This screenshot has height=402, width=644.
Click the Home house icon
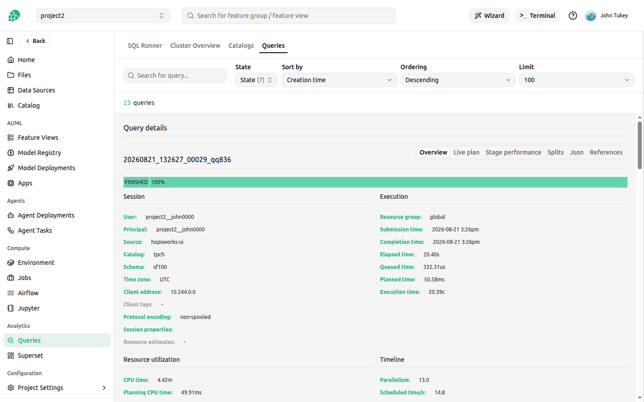point(11,60)
